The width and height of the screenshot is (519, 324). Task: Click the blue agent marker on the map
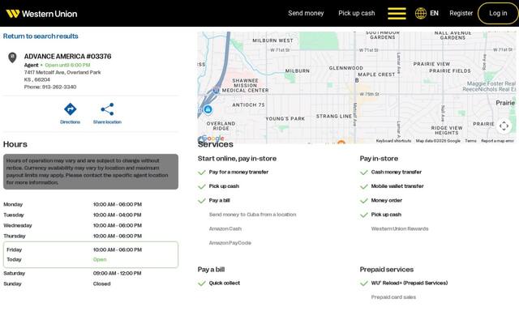[208, 109]
